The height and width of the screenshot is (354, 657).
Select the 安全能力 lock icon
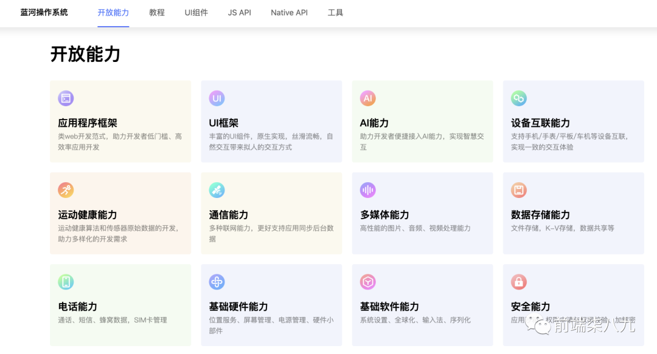tap(519, 282)
